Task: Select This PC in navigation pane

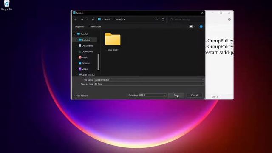Action: pos(82,34)
